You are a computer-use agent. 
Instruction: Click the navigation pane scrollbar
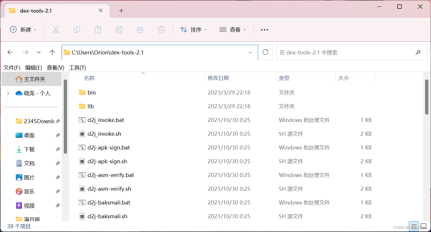tap(66, 116)
